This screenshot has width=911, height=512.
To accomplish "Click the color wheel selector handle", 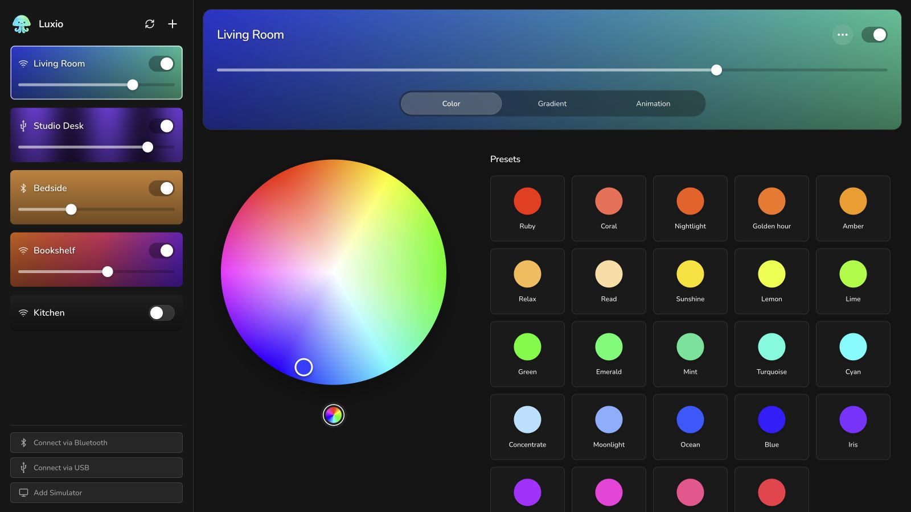I will 303,368.
